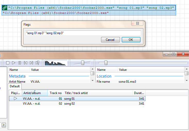This screenshot has width=189, height=131.
Task: Click the play indicator on song 01 row
Action: click(x=15, y=98)
